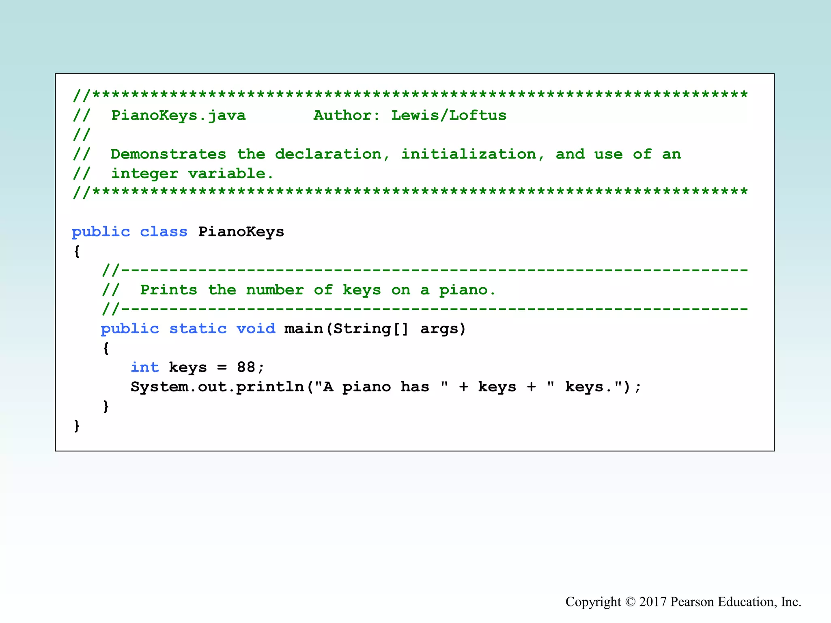Click the first asterisk comment line
The image size is (831, 623).
[x=410, y=96]
